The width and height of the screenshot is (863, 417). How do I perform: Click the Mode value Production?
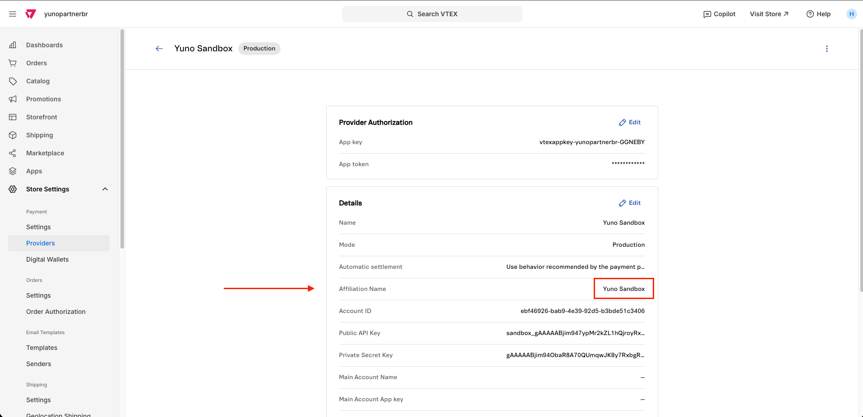[628, 245]
